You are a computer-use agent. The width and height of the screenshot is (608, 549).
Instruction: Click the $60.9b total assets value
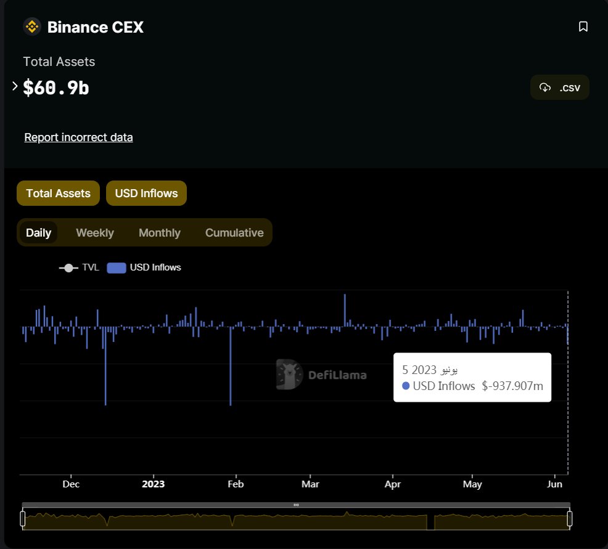[56, 87]
